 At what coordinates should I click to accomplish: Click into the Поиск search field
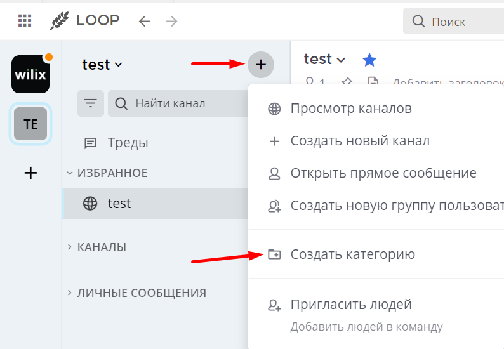453,21
